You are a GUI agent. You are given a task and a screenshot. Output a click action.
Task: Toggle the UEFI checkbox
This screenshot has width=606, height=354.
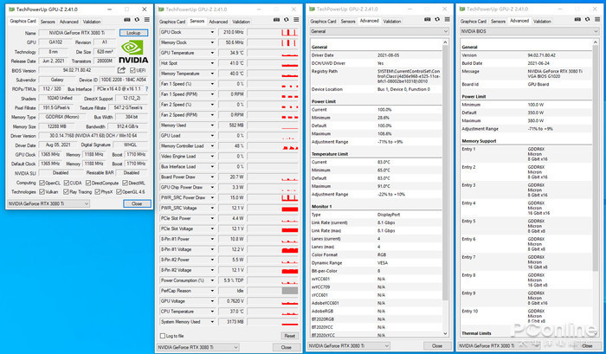click(x=132, y=70)
